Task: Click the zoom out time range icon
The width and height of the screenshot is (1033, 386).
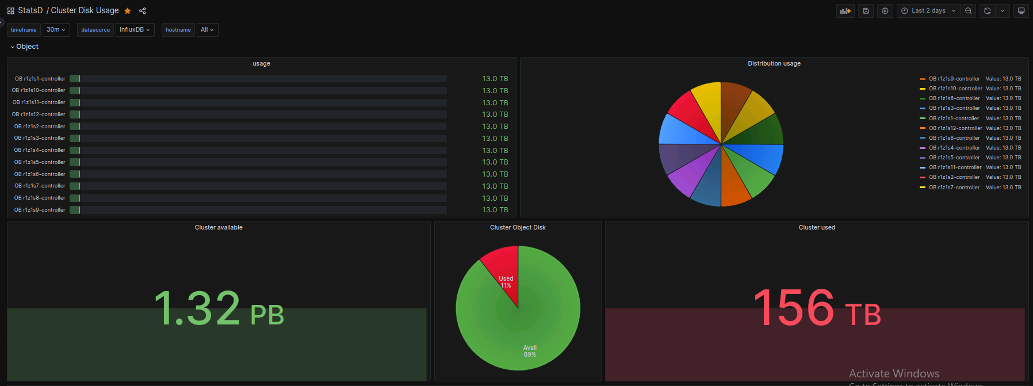Action: coord(969,11)
